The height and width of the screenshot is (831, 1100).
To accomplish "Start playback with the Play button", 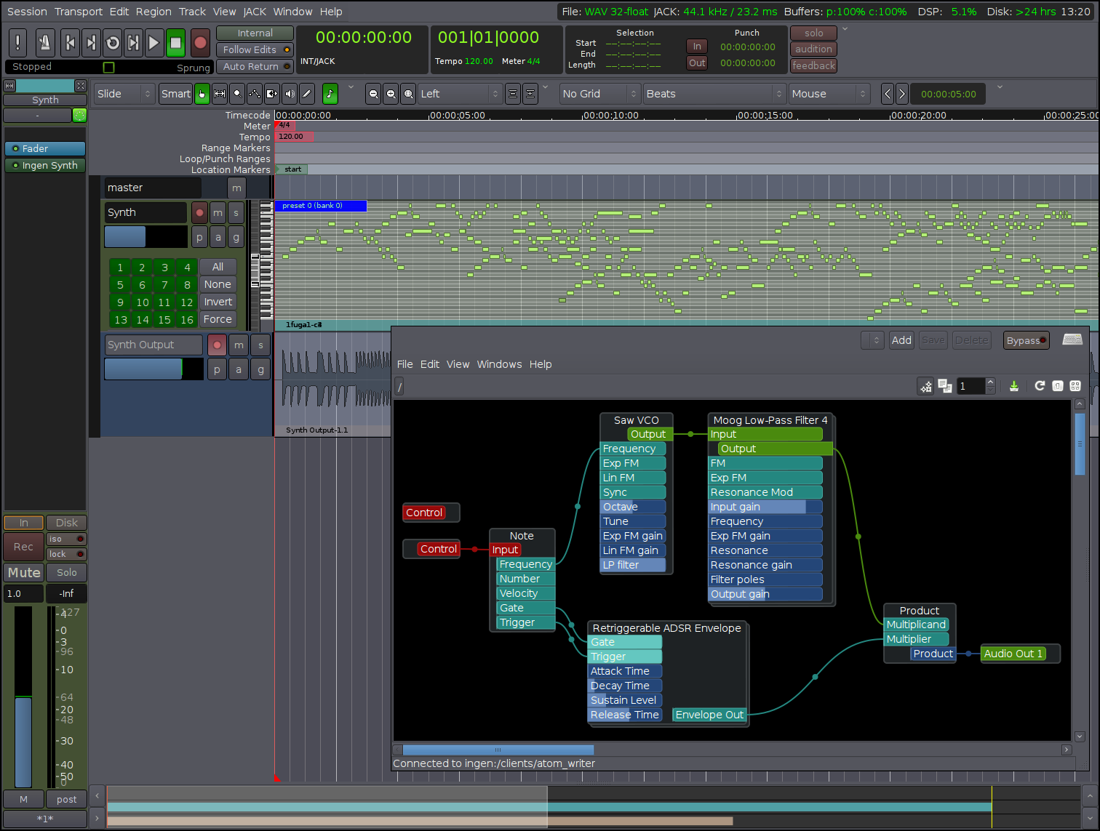I will pos(154,43).
